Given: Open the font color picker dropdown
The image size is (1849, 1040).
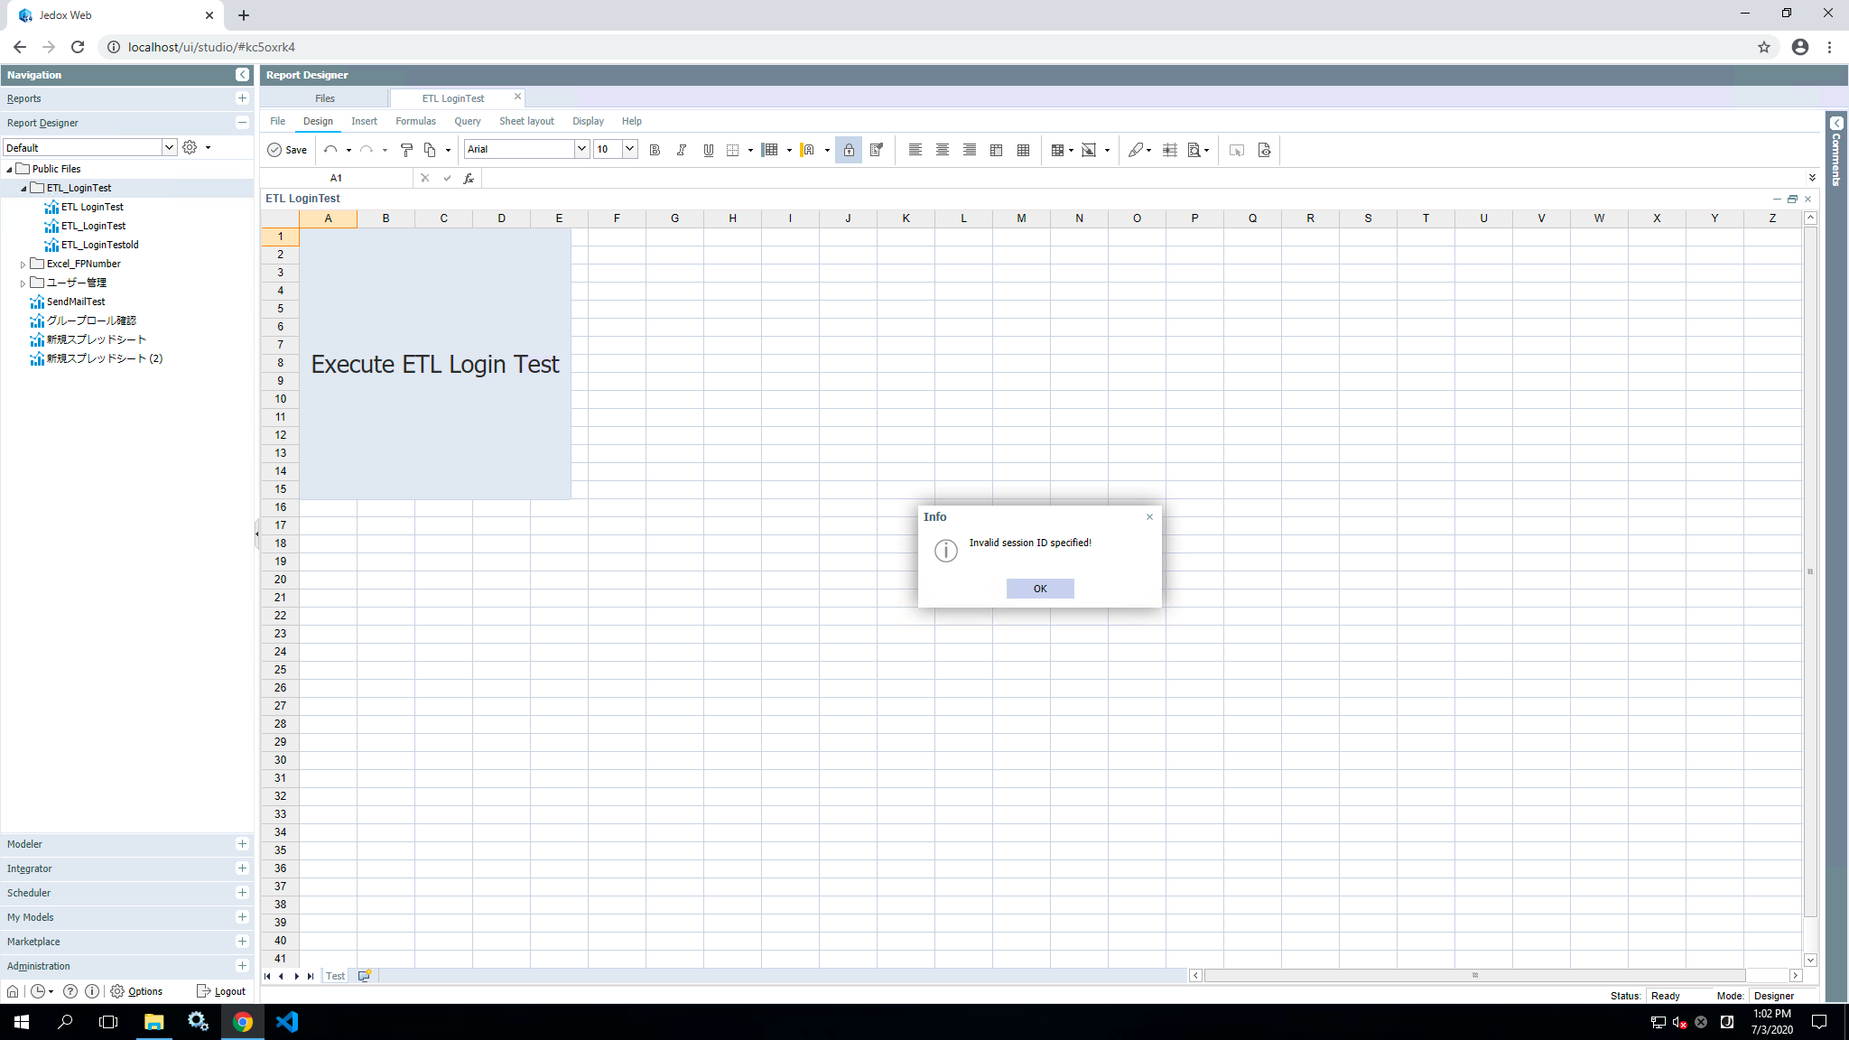Looking at the screenshot, I should point(827,150).
